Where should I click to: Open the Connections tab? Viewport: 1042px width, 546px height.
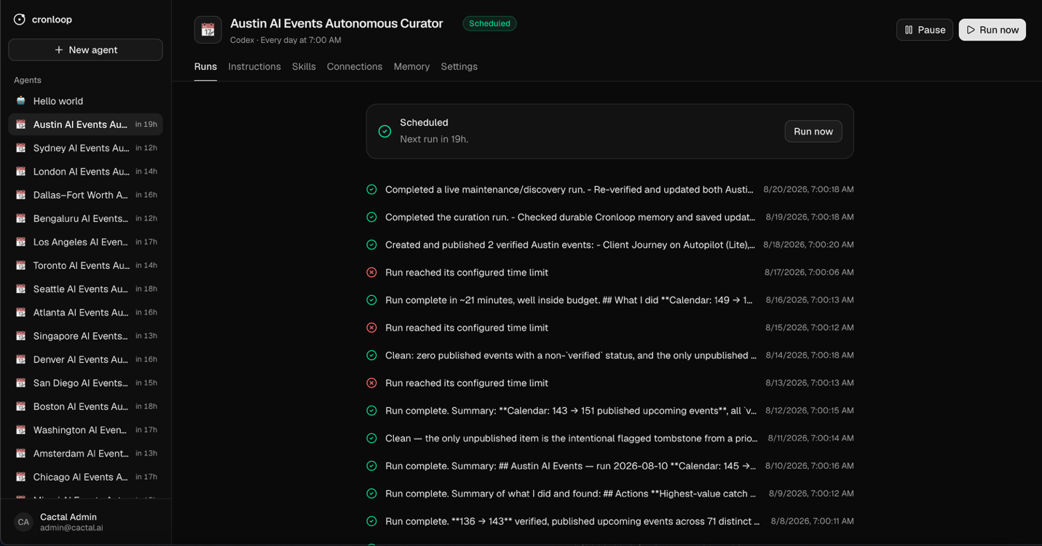(x=355, y=67)
